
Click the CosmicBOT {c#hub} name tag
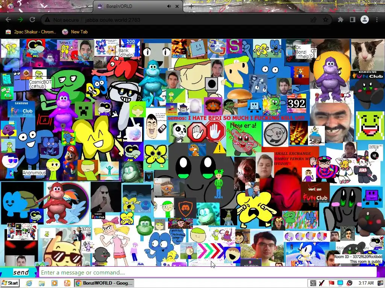(x=40, y=84)
